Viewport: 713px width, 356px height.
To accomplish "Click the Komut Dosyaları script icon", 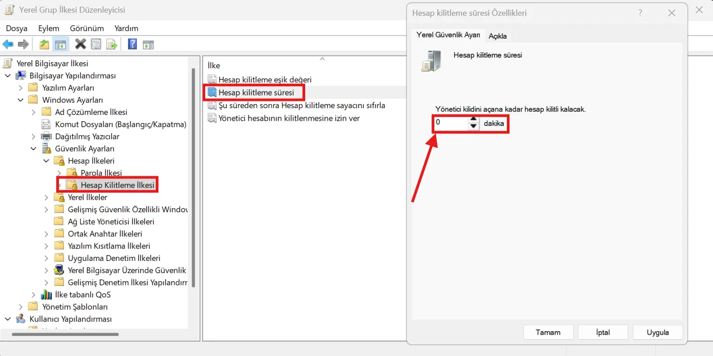I will (x=46, y=124).
